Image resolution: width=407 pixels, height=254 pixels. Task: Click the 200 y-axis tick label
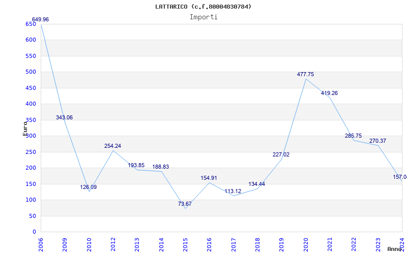point(31,168)
